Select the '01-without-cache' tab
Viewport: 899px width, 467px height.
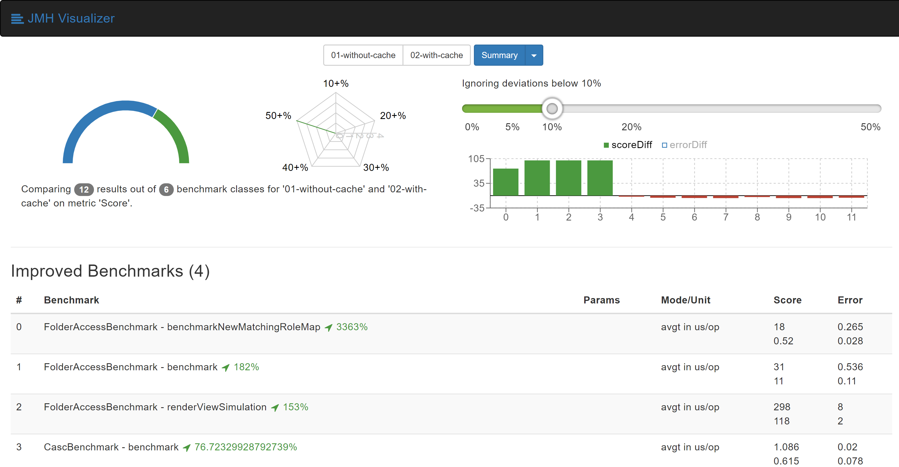pyautogui.click(x=362, y=55)
